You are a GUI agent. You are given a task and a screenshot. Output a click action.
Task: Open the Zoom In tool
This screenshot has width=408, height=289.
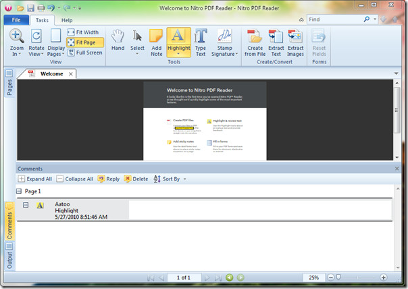coord(17,43)
